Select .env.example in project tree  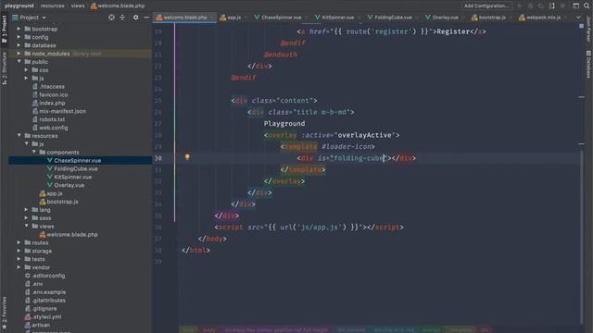(x=49, y=292)
